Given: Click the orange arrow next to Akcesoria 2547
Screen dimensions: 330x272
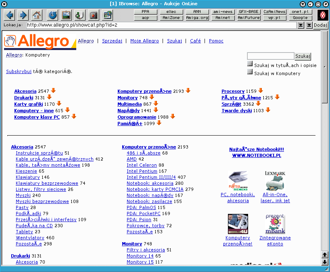Looking at the screenshot, I should pyautogui.click(x=54, y=90).
